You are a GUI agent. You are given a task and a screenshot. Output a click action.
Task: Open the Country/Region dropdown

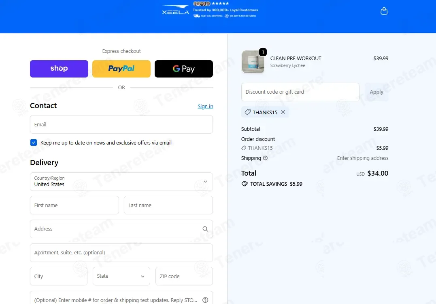point(121,182)
